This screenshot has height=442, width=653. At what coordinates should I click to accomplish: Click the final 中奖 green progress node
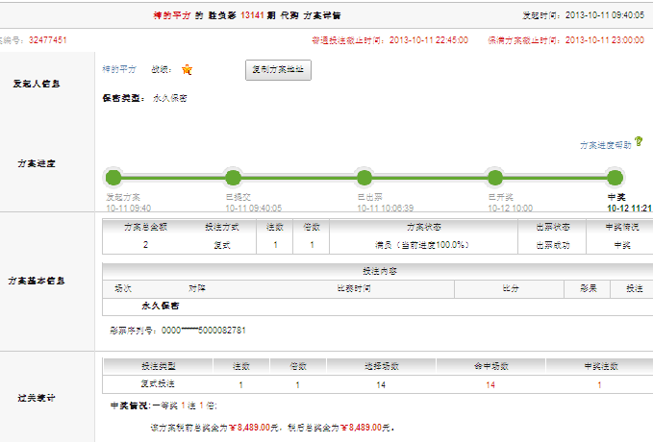(x=615, y=178)
